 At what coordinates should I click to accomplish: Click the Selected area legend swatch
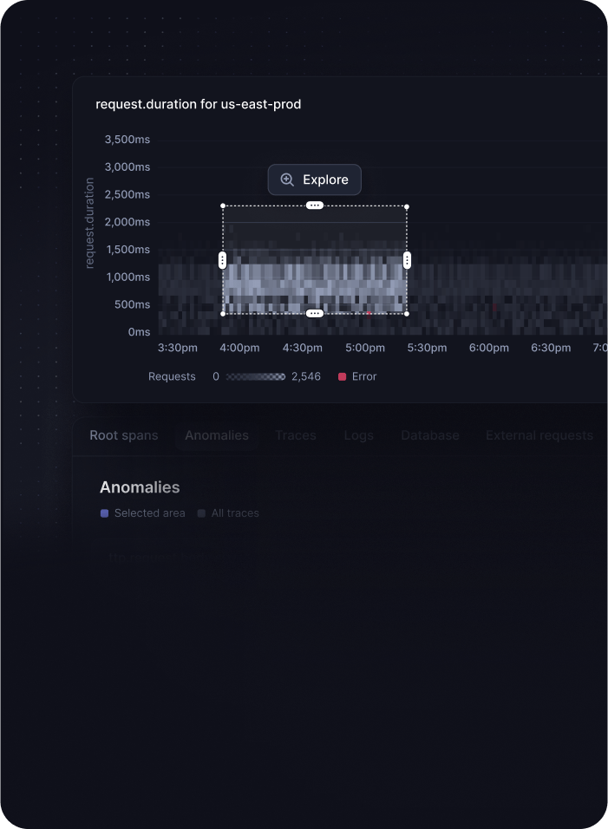[105, 513]
